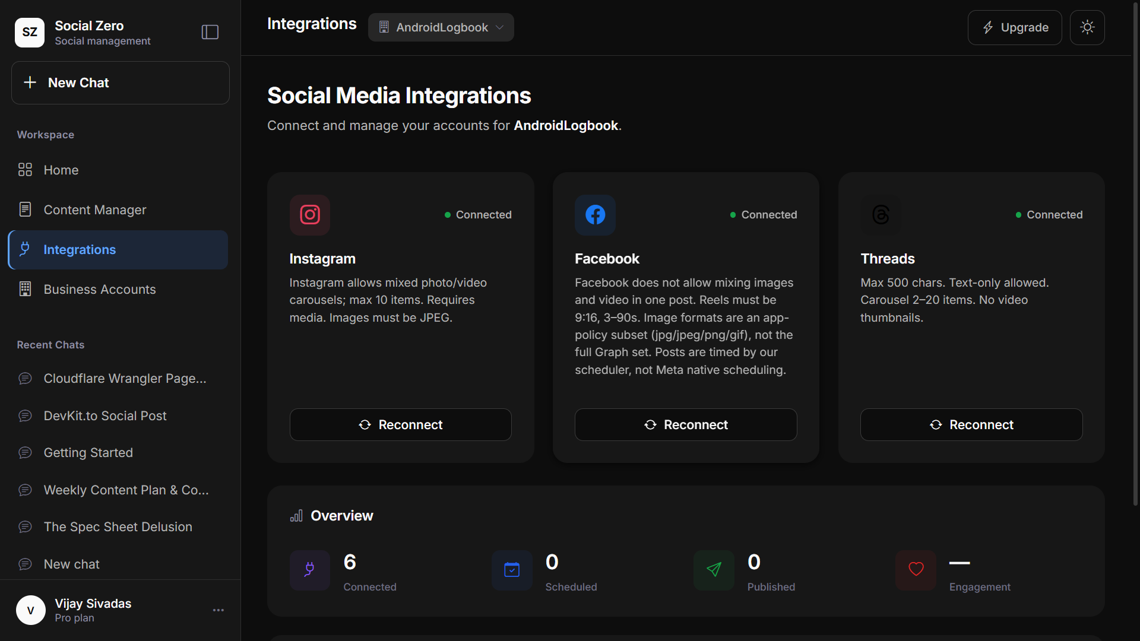The width and height of the screenshot is (1140, 641).
Task: Click the Instagram logo icon
Action: pos(310,215)
